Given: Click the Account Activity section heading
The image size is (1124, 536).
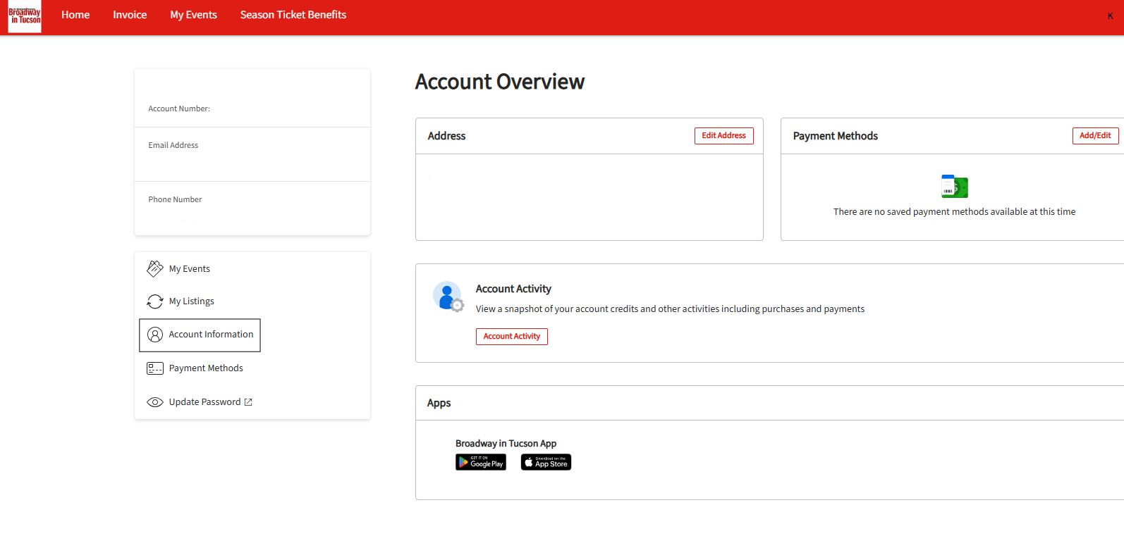Looking at the screenshot, I should point(513,289).
